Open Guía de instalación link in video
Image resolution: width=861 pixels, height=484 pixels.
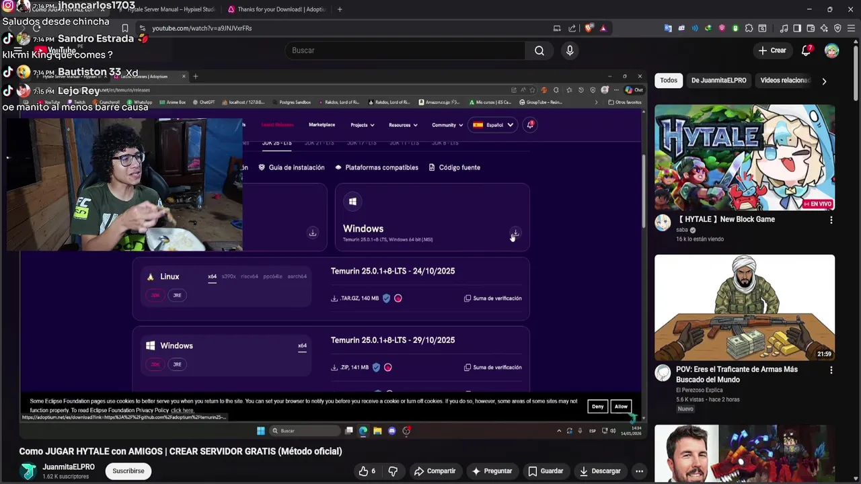(x=291, y=167)
